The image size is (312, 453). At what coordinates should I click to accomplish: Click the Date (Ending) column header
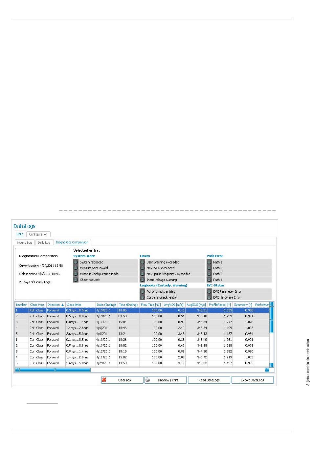106,305
